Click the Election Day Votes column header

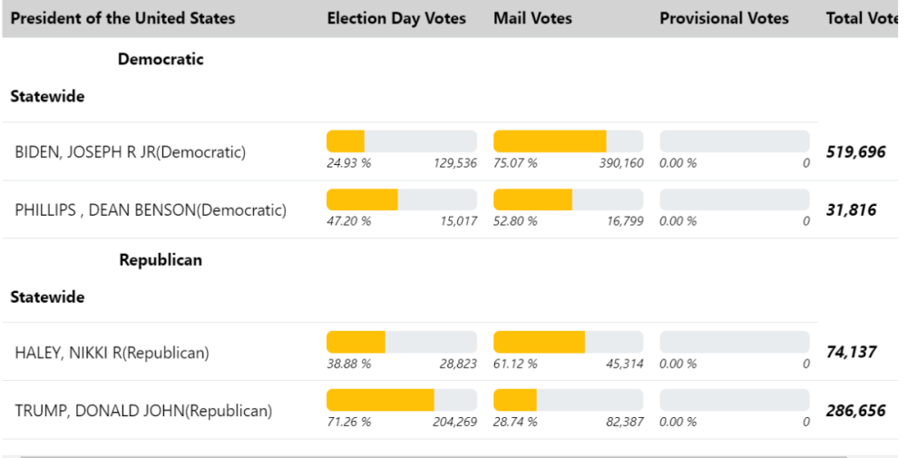click(396, 18)
